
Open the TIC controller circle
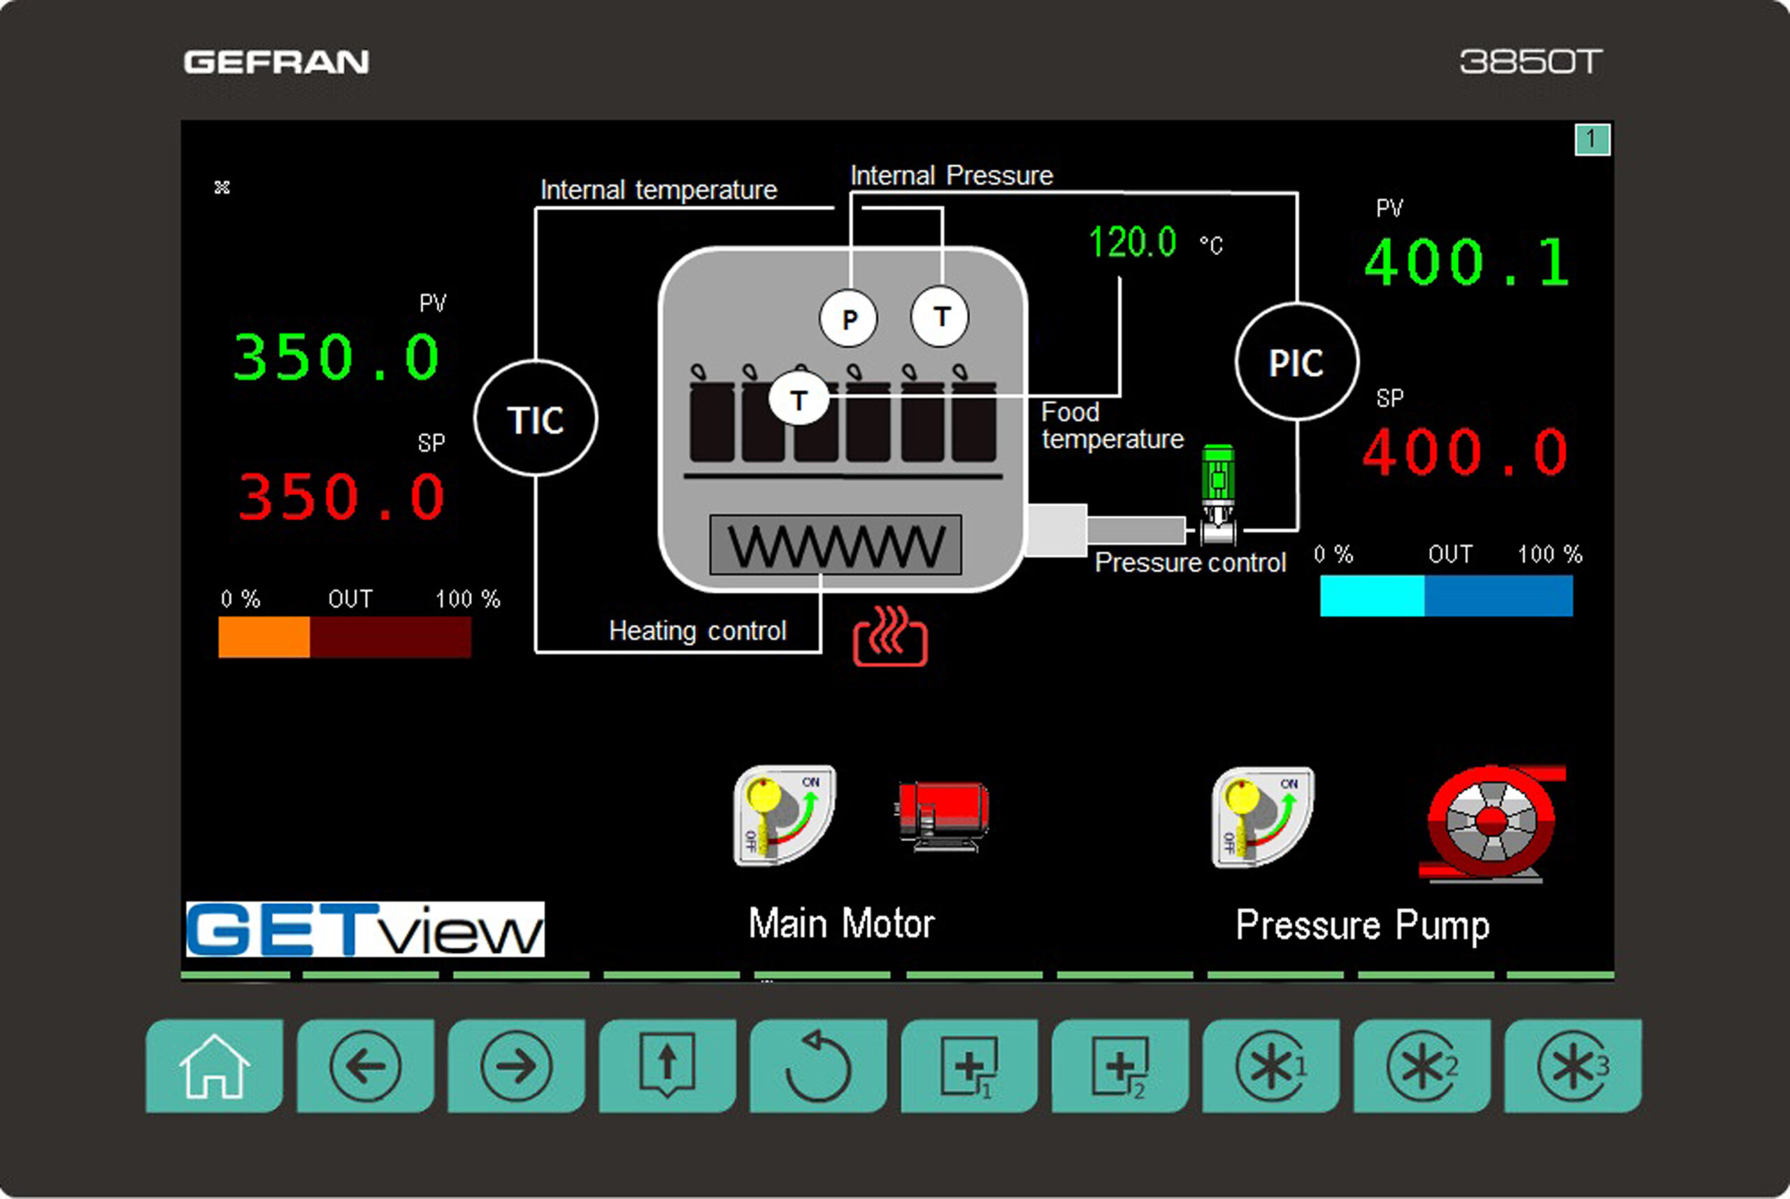pyautogui.click(x=535, y=419)
